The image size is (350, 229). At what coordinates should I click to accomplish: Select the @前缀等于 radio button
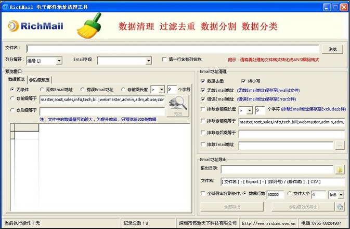(12, 98)
